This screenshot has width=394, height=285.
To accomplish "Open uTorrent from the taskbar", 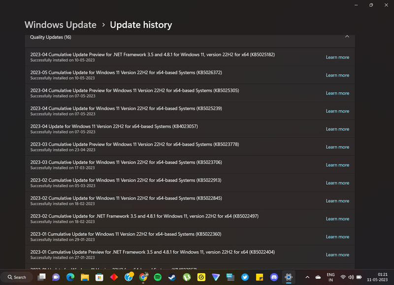I will point(187,277).
